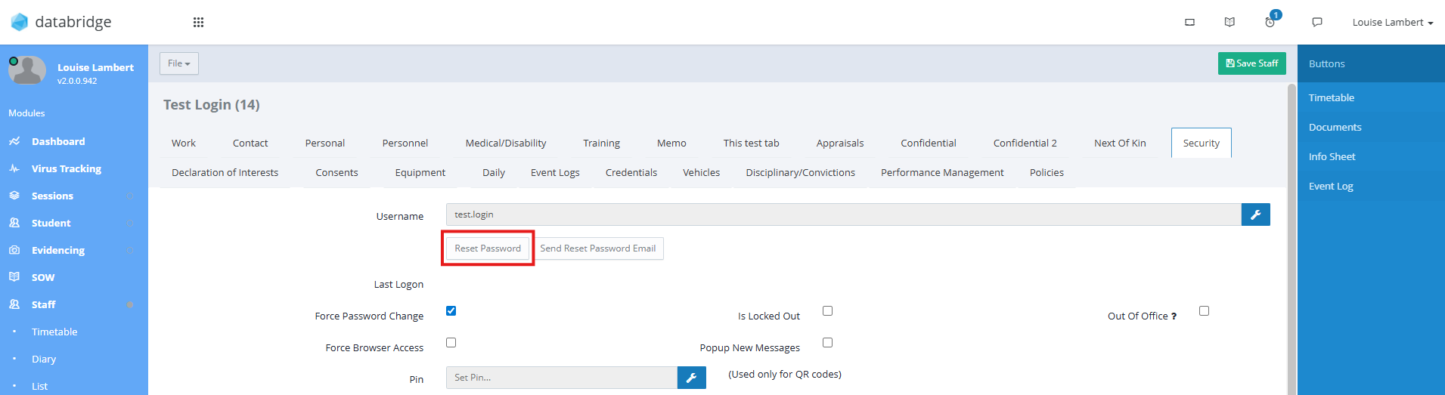Click the wrench icon beside Username field
This screenshot has width=1445, height=395.
point(1256,214)
